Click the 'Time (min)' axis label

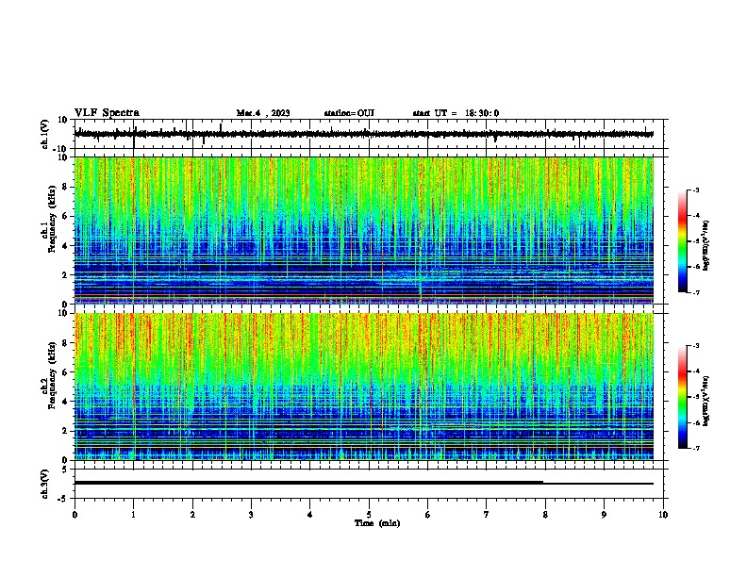pos(377,523)
